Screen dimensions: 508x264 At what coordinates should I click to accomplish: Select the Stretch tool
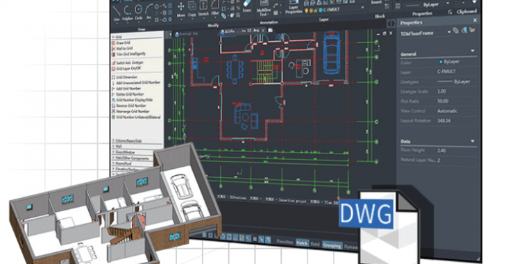203,8
